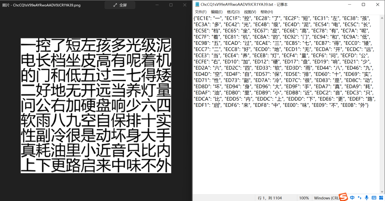
Task: Open the 文件(F) menu in Notepad
Action: coord(201,12)
